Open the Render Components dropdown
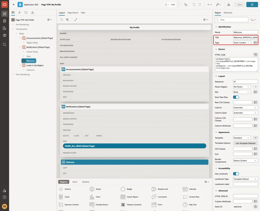This screenshot has height=211, width=260. pos(246,161)
